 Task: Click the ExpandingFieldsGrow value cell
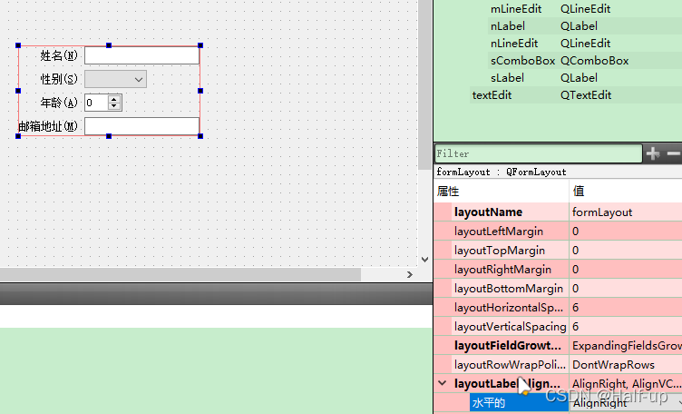pyautogui.click(x=626, y=346)
